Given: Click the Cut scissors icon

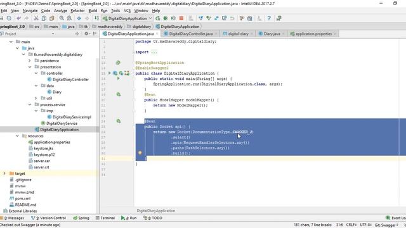Looking at the screenshot, I should coord(36,18).
